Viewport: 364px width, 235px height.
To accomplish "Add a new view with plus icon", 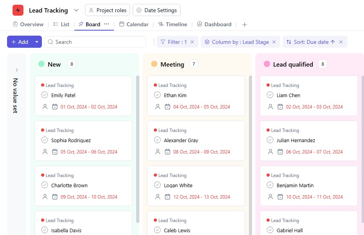I will coord(245,25).
